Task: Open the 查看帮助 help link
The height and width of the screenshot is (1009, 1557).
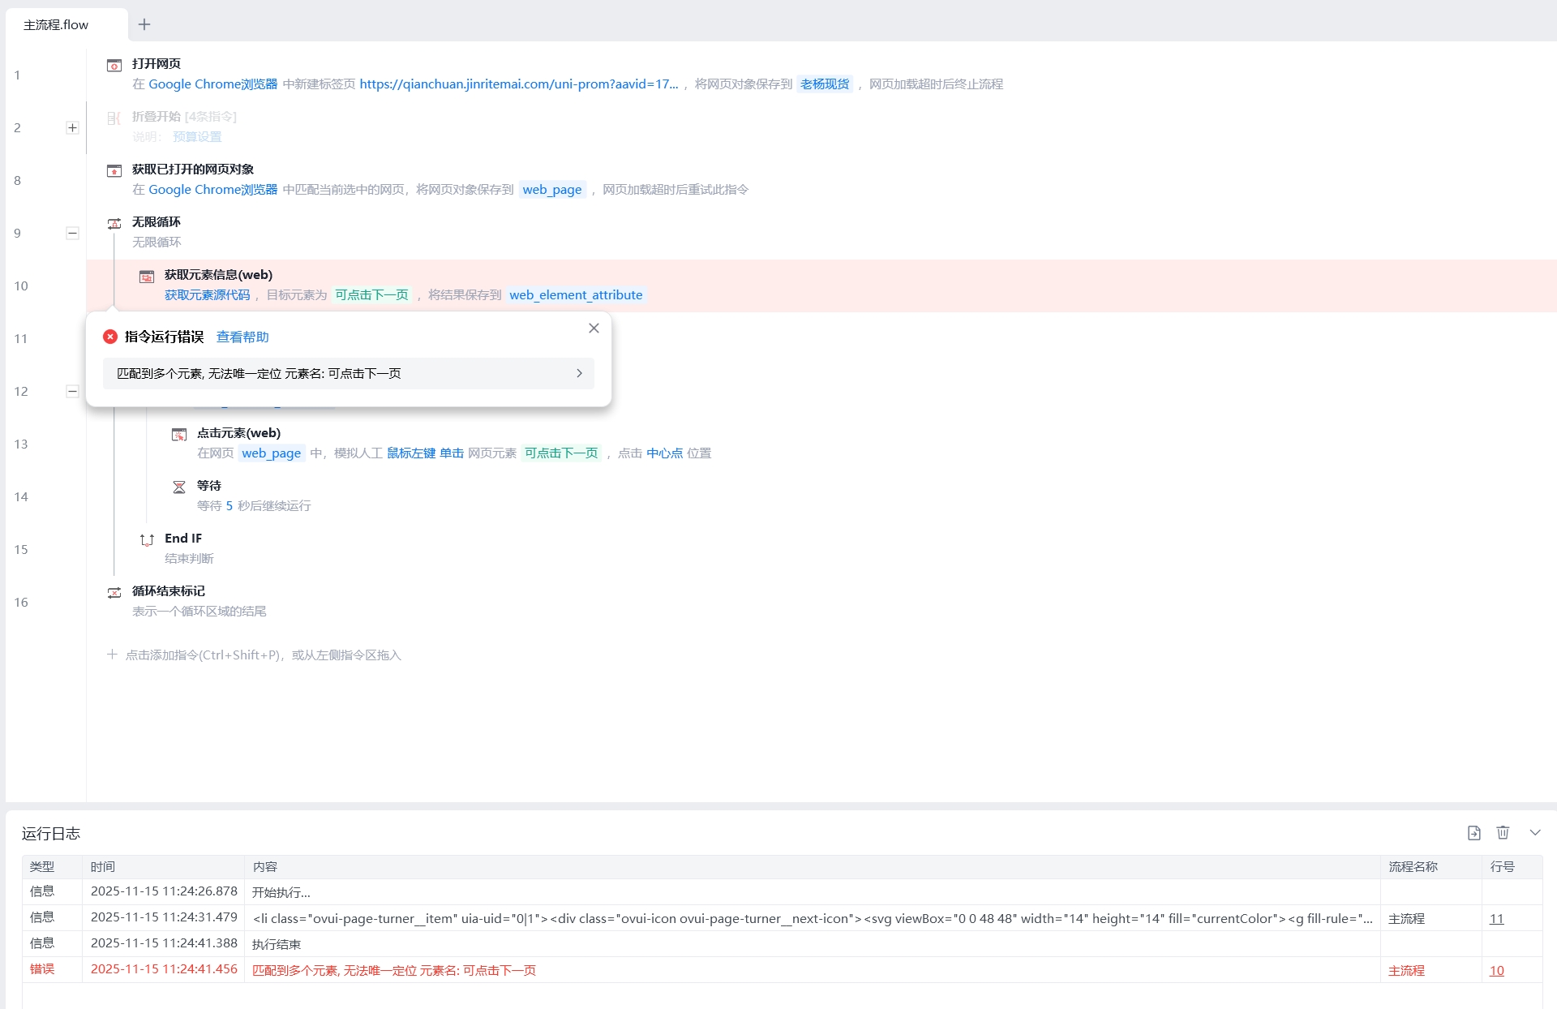Action: [x=242, y=337]
